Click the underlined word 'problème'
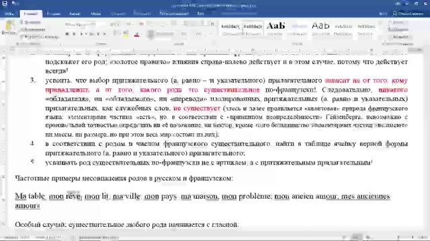Image resolution: width=430 pixels, height=241 pixels. click(254, 196)
